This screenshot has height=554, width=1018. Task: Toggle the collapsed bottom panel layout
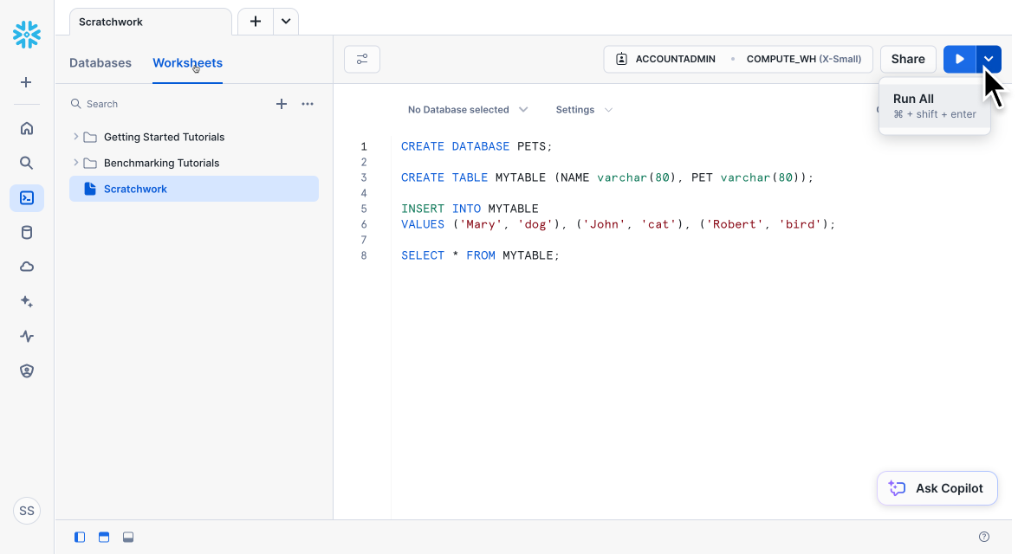[x=127, y=537]
